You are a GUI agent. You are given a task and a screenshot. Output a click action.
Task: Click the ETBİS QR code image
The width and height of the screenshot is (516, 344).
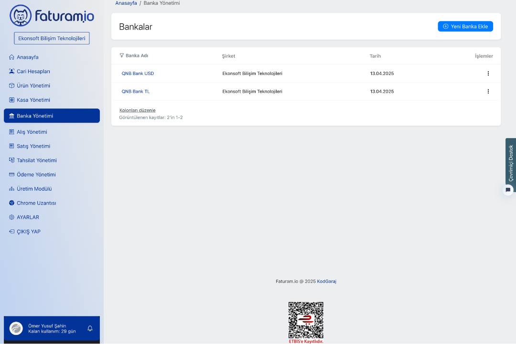pos(306,320)
